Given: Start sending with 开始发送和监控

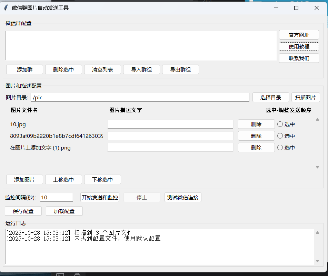Looking at the screenshot, I should tap(100, 198).
